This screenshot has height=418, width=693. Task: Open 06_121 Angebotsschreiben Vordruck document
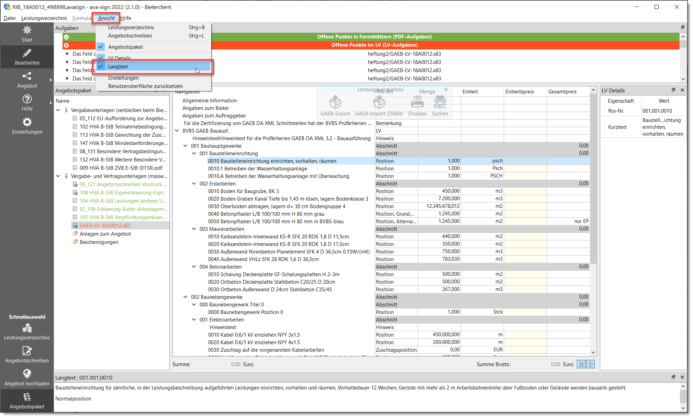[x=123, y=184]
